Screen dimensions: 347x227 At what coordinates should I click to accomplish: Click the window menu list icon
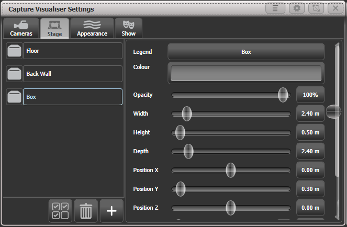(275, 8)
